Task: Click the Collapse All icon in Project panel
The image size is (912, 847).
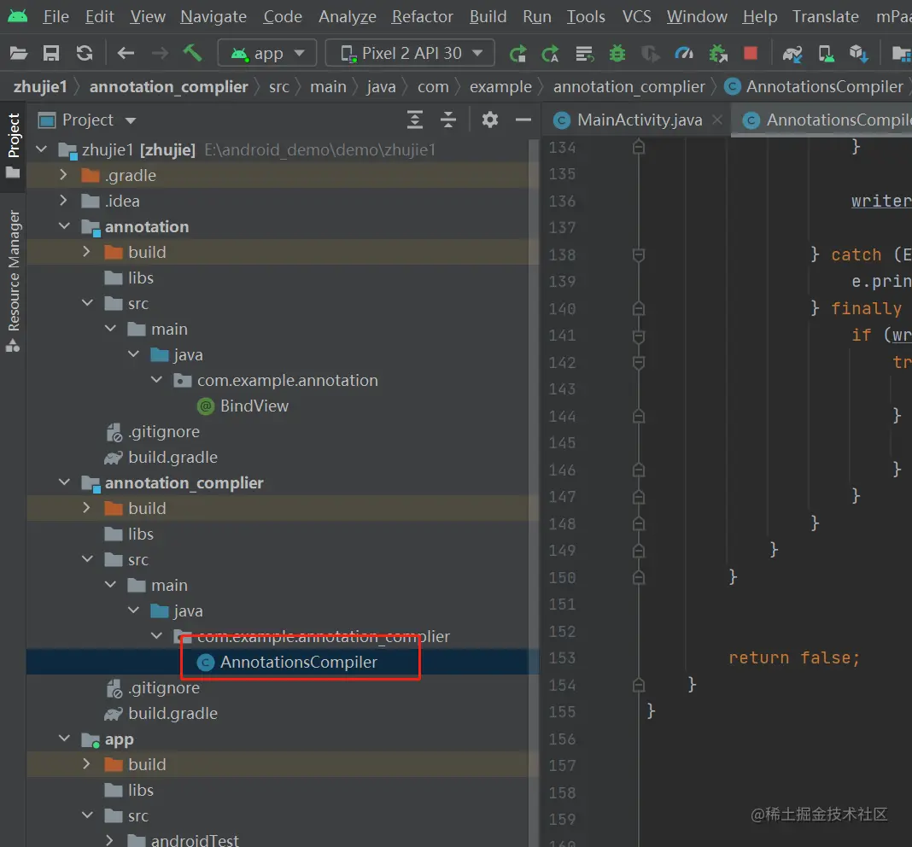Action: [448, 120]
